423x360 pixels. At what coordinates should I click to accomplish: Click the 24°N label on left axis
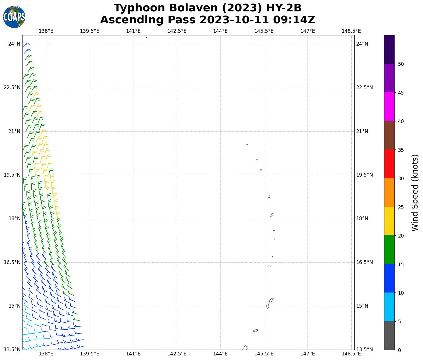[x=14, y=44]
